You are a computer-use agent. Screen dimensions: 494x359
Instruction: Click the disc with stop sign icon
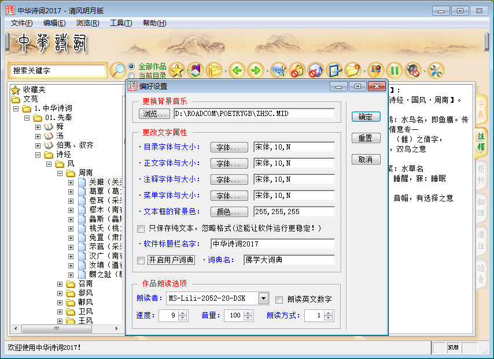click(316, 70)
